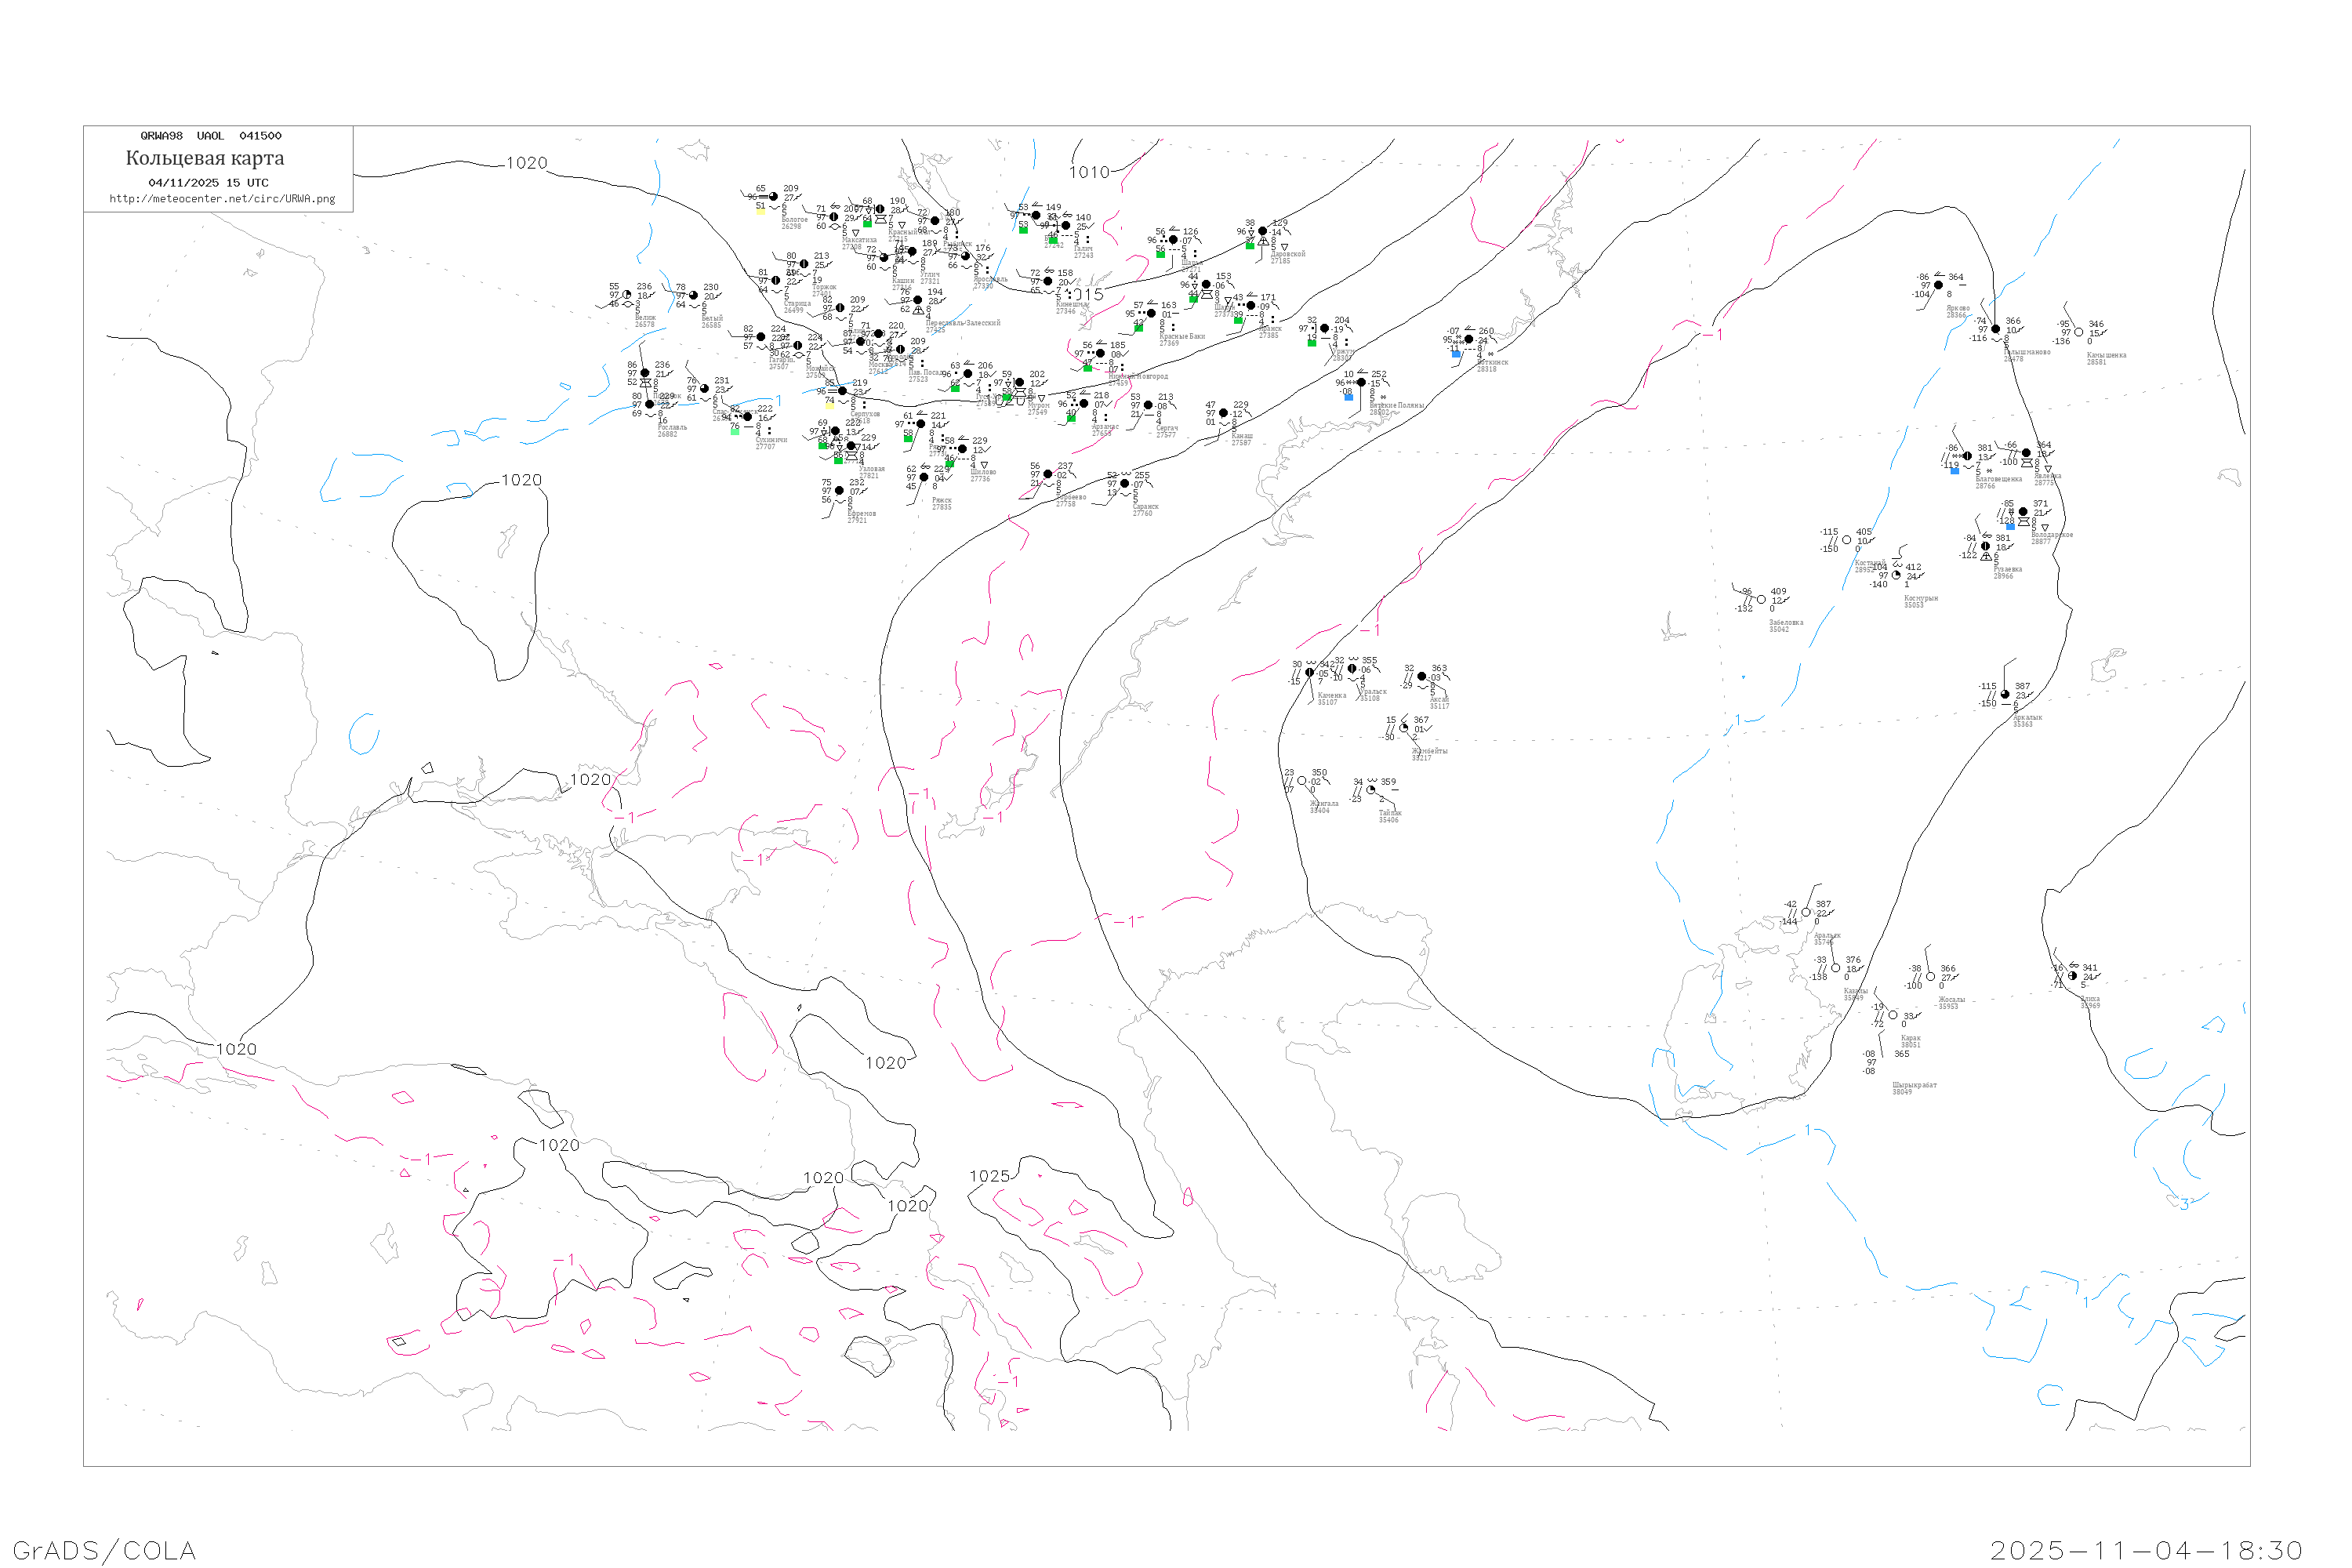The height and width of the screenshot is (1568, 2352).
Task: Click the 1015 isobar label
Action: [x=1084, y=295]
